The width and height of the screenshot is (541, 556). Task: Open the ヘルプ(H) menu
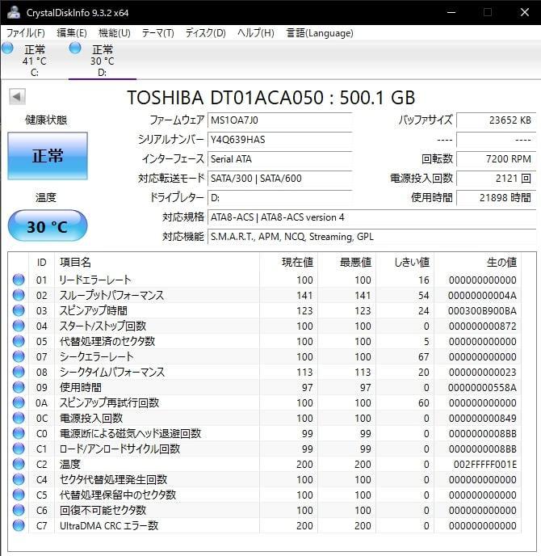tap(256, 33)
